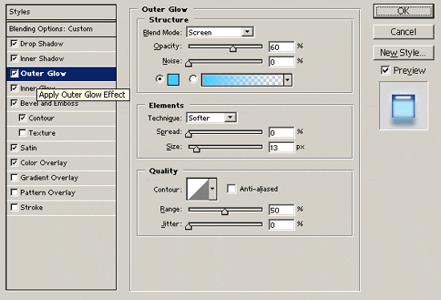
Task: Click the Size slider handle
Action: 196,149
